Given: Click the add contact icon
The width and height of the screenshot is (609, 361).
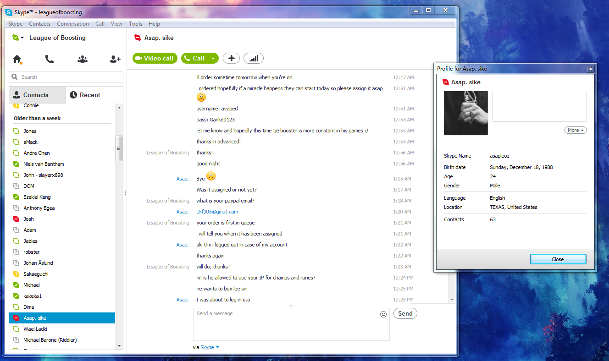Looking at the screenshot, I should [x=115, y=59].
